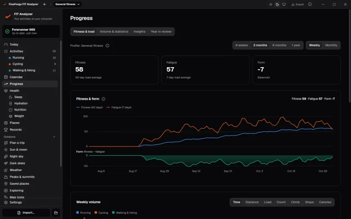
Task: Open folder icon next to Import
Action: click(x=56, y=213)
